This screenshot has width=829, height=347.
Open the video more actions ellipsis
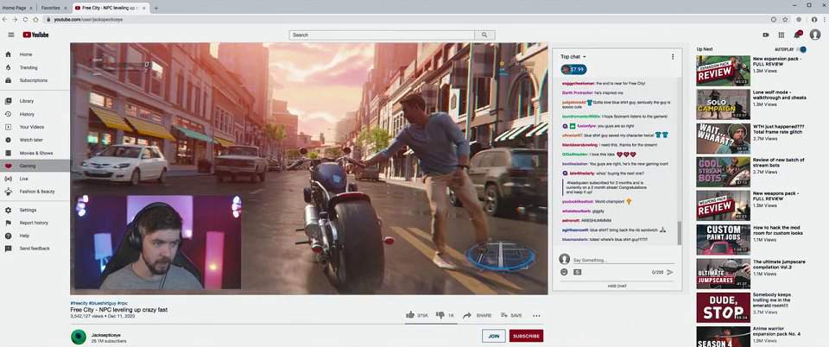point(536,316)
